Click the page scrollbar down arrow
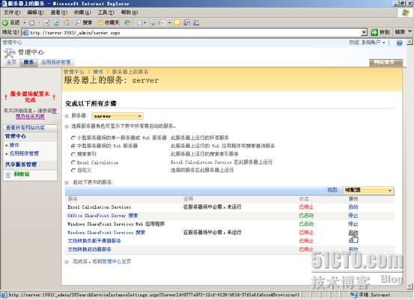The image size is (414, 300). [410, 286]
